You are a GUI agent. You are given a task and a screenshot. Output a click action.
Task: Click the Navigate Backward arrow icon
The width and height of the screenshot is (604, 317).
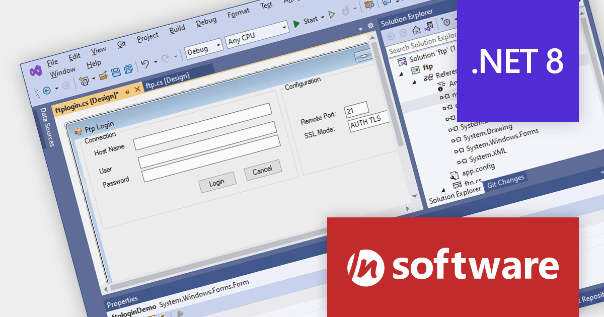(47, 90)
